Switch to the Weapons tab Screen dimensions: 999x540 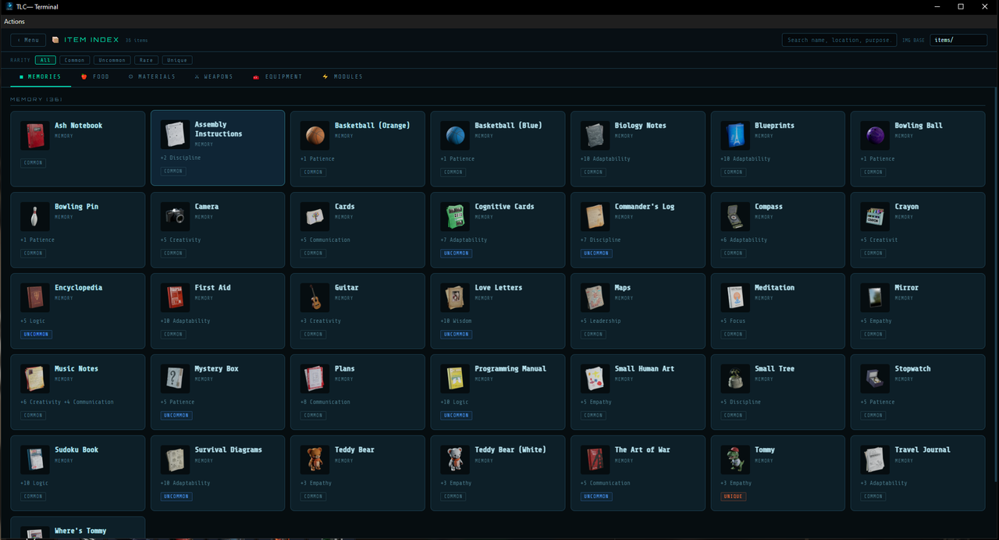pyautogui.click(x=214, y=76)
